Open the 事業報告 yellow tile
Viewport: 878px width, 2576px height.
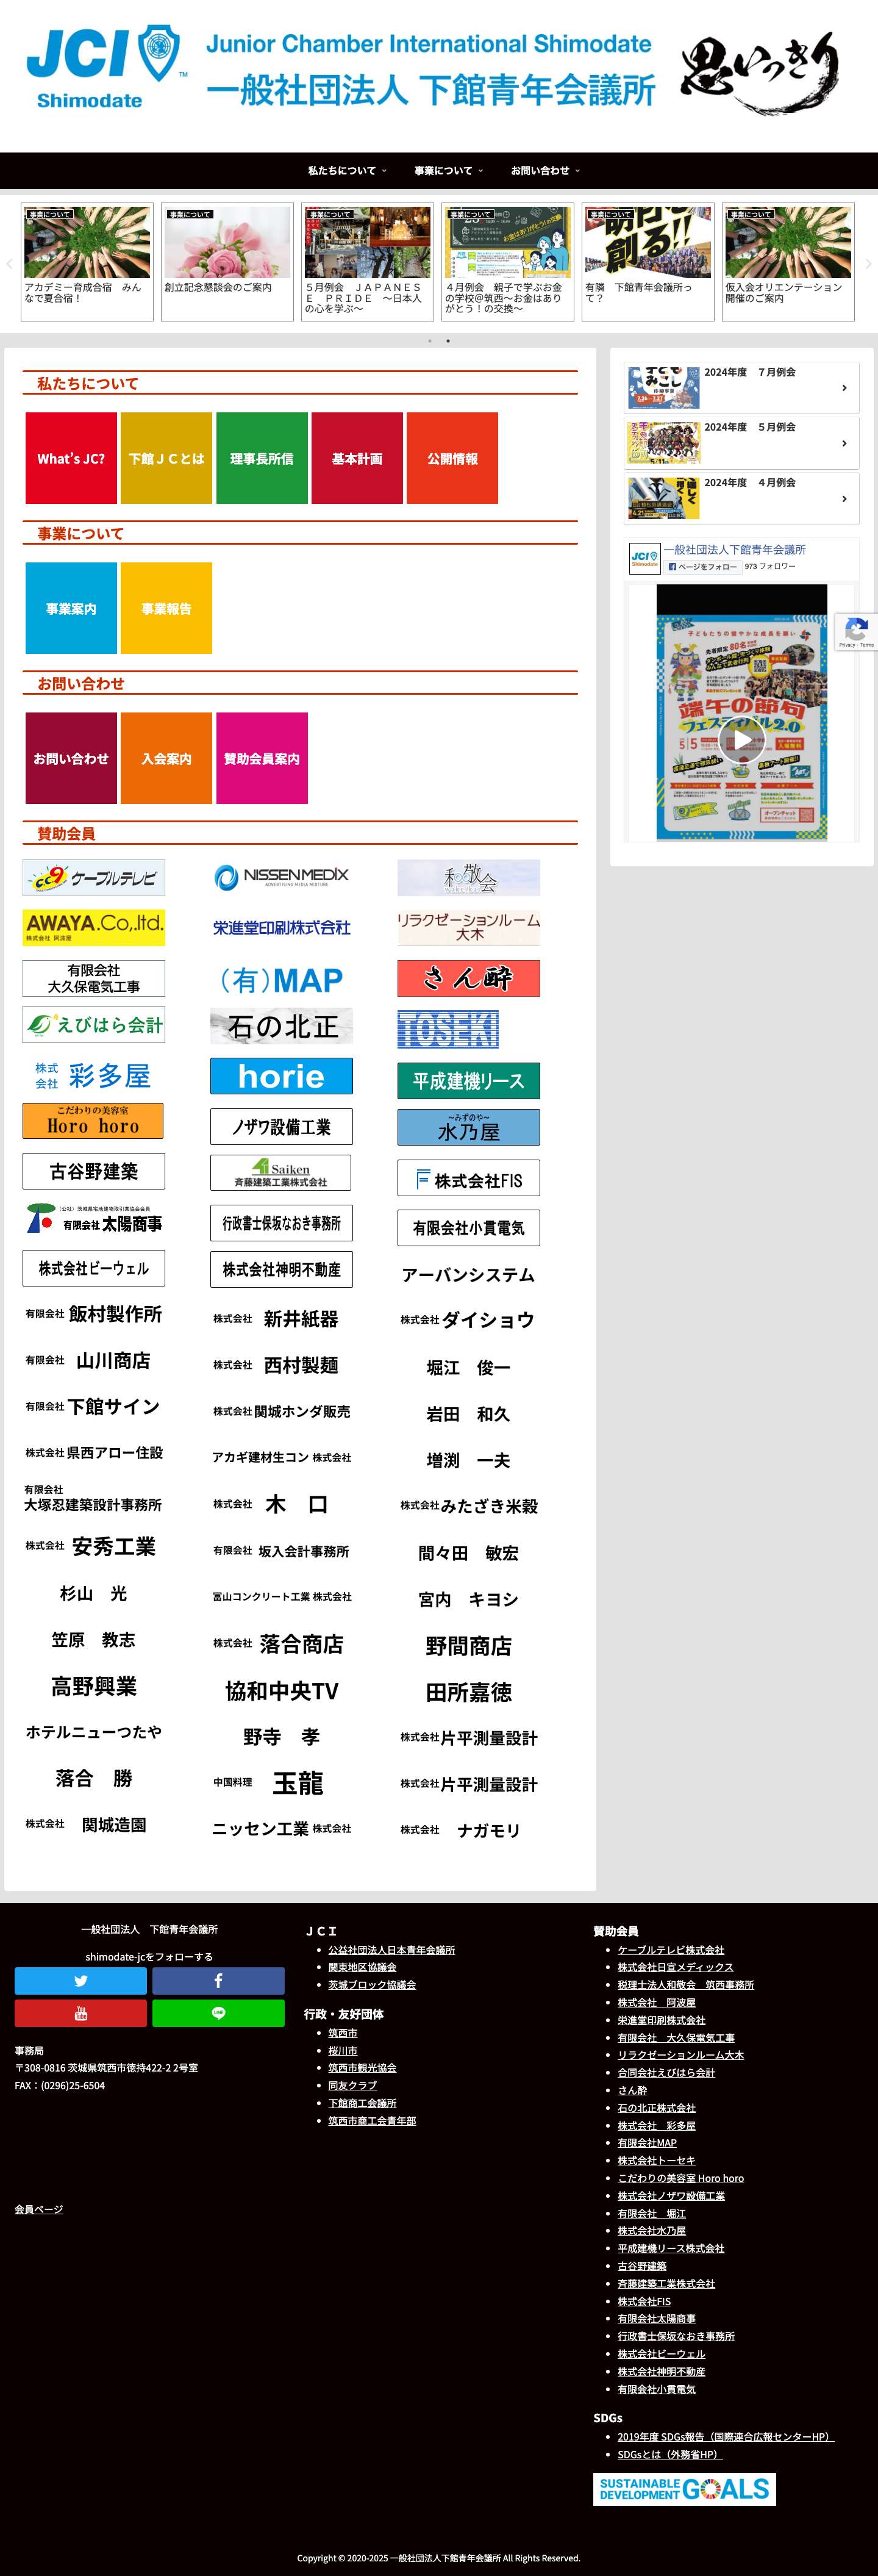(166, 608)
